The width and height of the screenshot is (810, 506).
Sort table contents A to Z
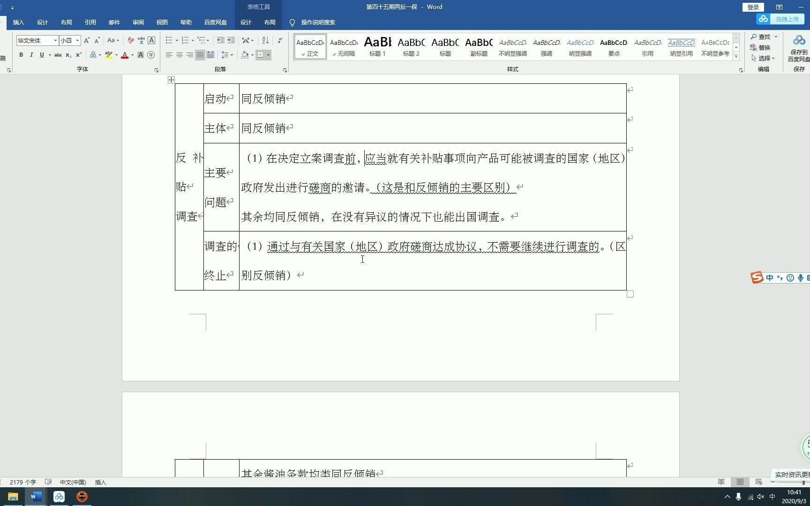pyautogui.click(x=265, y=40)
